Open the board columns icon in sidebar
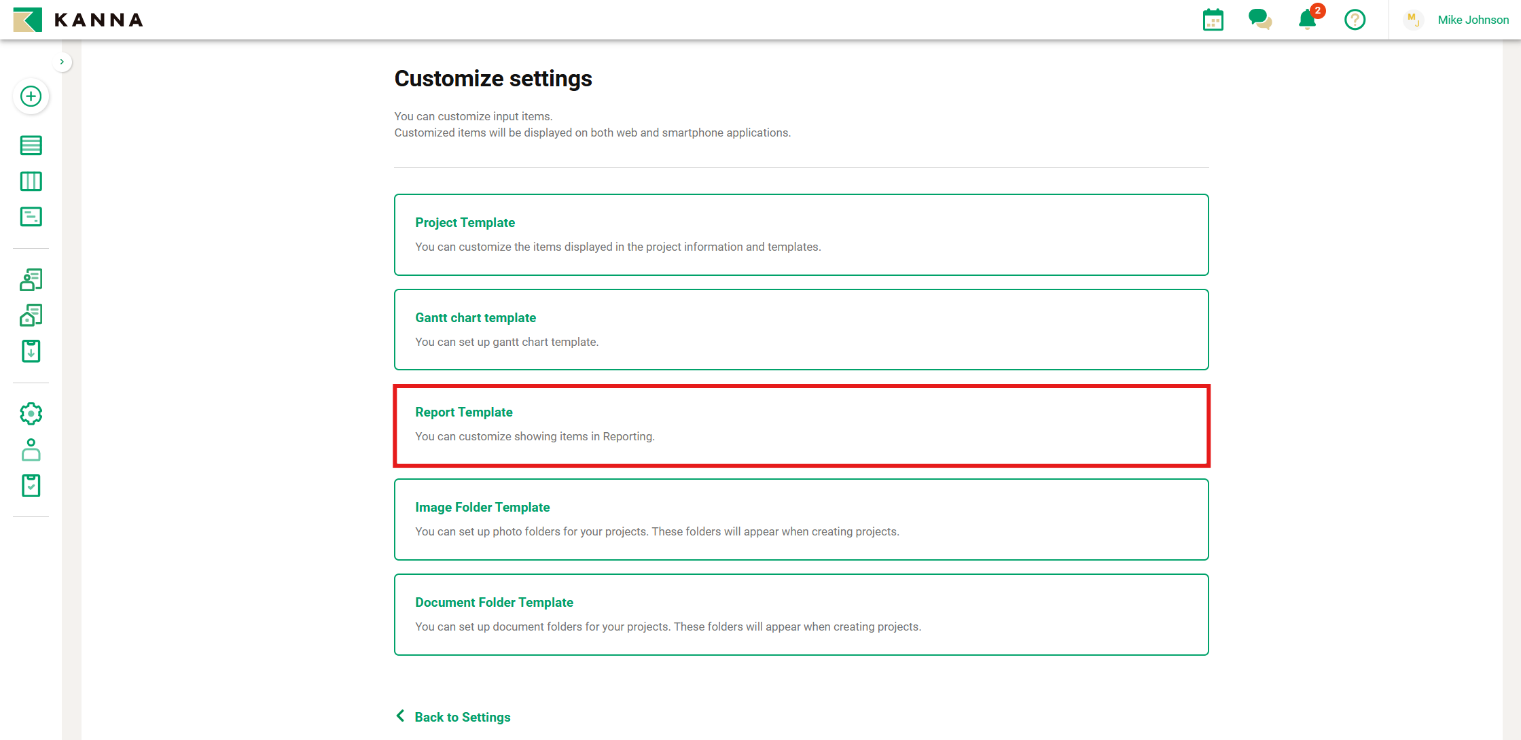The height and width of the screenshot is (740, 1521). (x=31, y=181)
